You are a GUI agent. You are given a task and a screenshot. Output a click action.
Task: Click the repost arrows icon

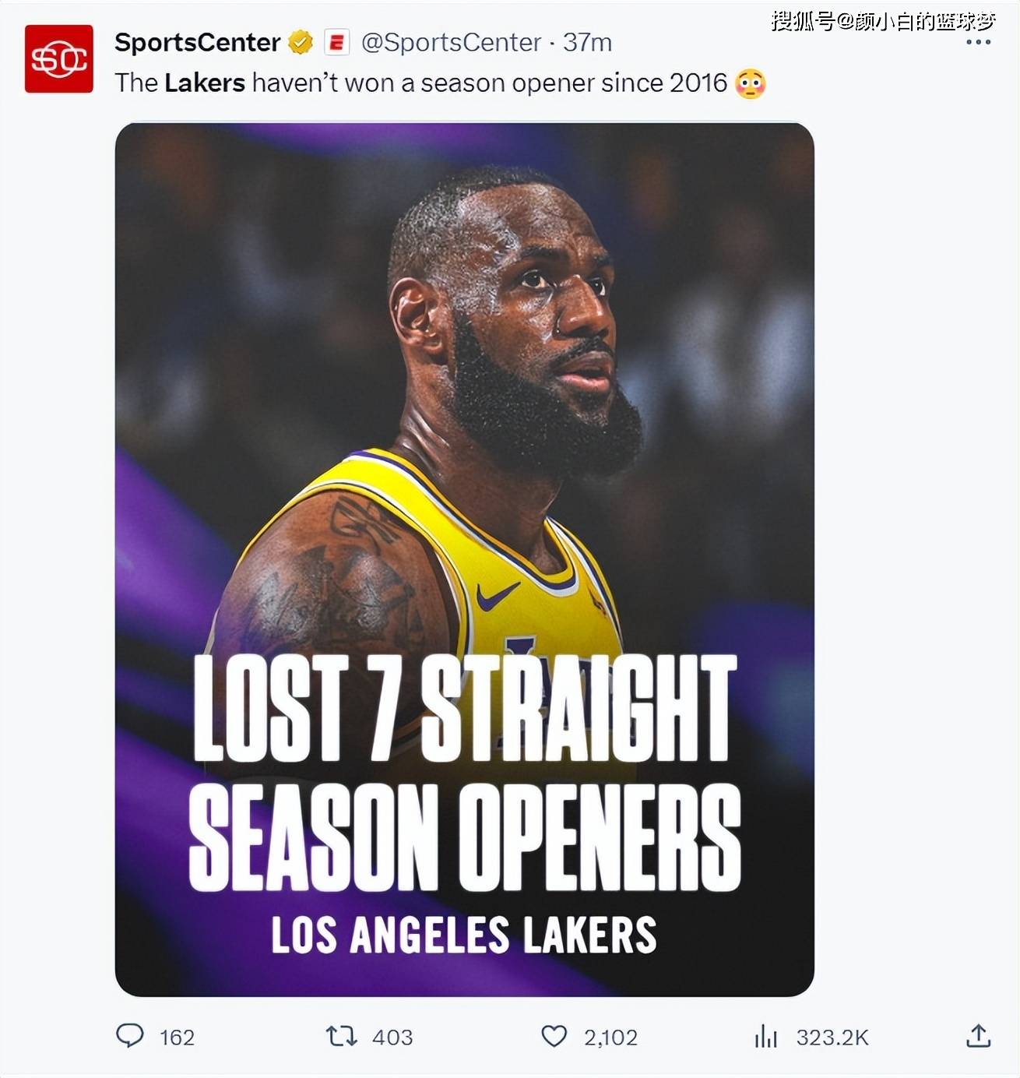coord(341,1036)
